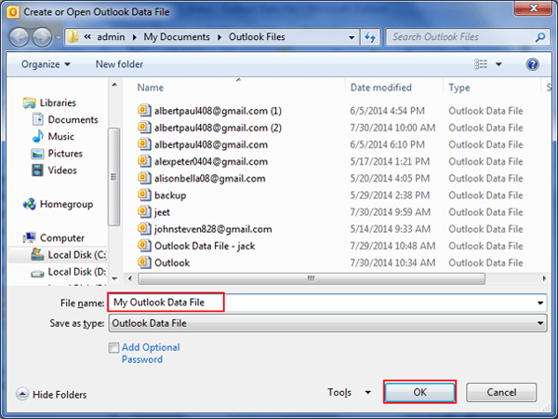Sort files by Name column header
558x419 pixels.
point(151,88)
